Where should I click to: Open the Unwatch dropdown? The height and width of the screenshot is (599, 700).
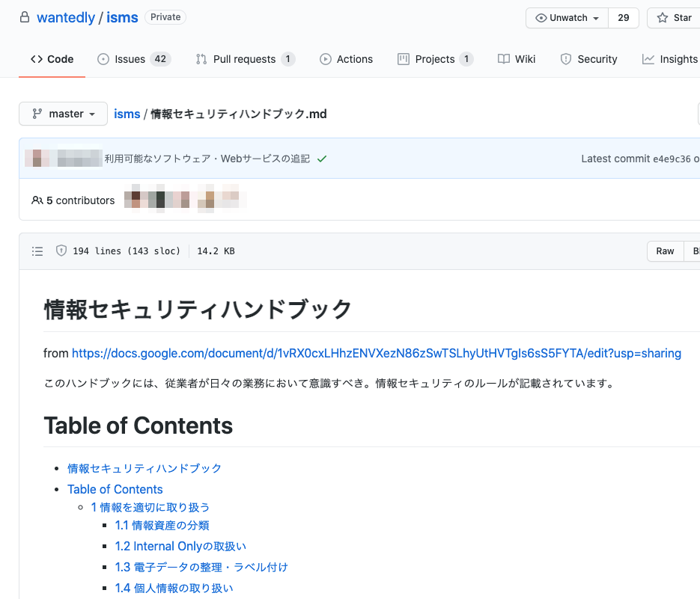567,18
